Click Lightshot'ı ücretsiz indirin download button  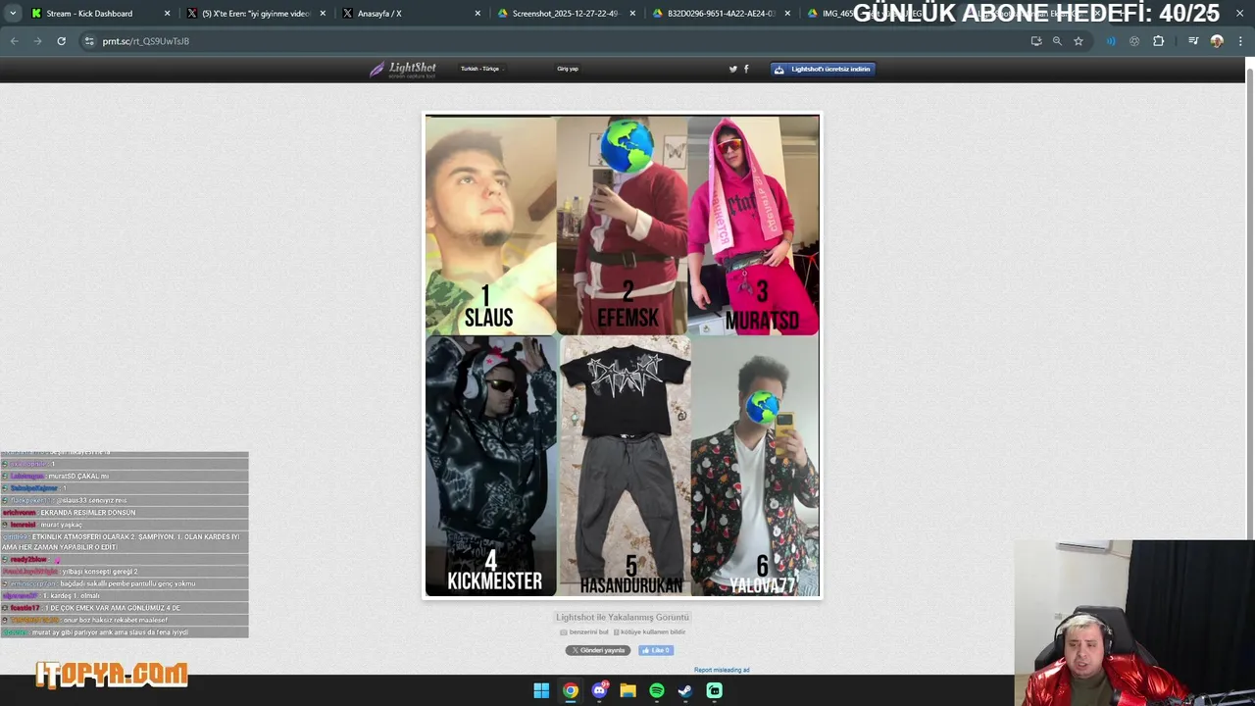tap(823, 69)
